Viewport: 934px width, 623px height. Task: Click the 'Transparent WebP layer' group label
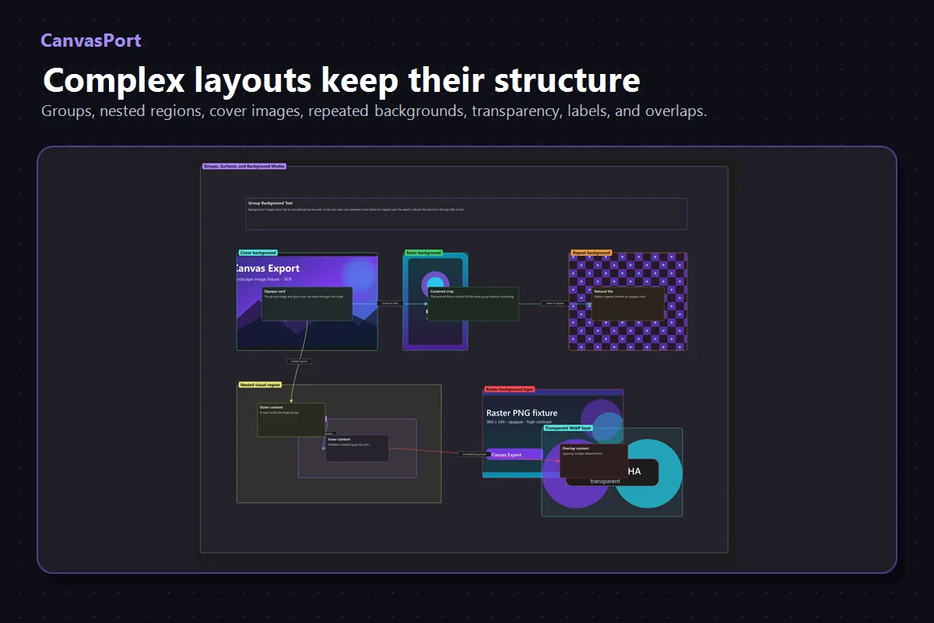click(x=568, y=428)
